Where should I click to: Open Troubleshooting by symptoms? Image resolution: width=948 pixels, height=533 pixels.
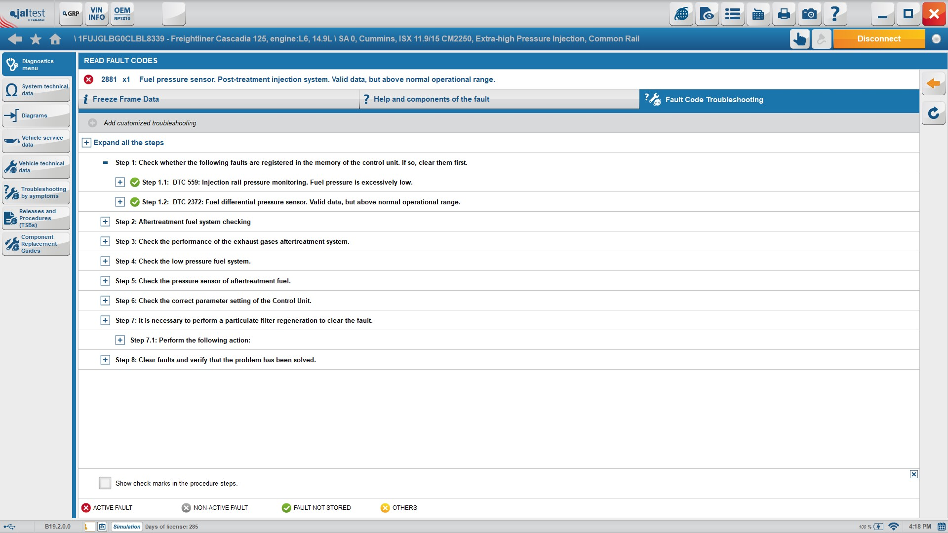[x=36, y=192]
